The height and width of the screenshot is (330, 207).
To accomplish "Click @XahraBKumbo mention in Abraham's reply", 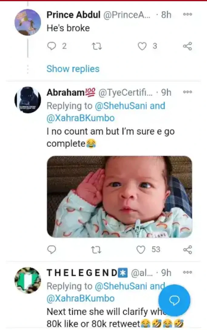I will click(x=81, y=118).
